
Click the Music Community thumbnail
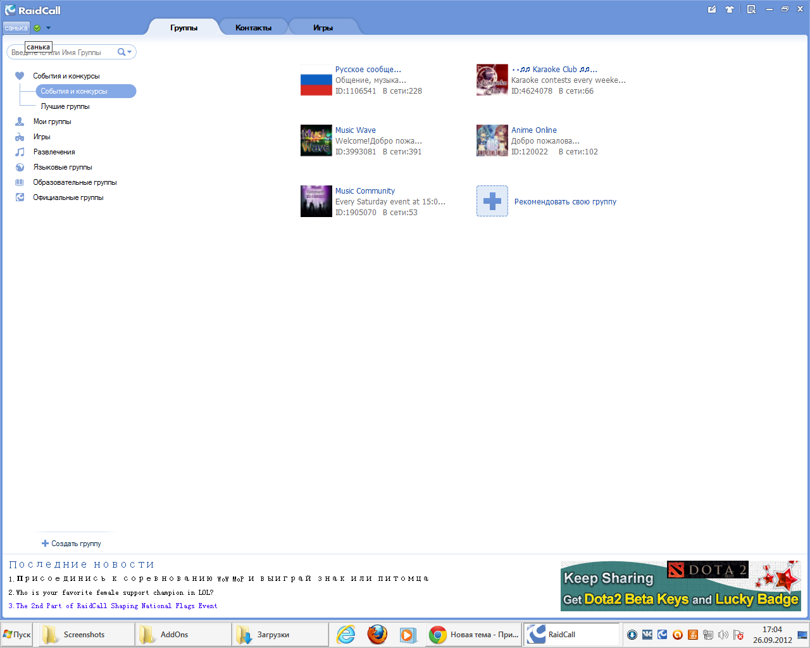tap(316, 201)
